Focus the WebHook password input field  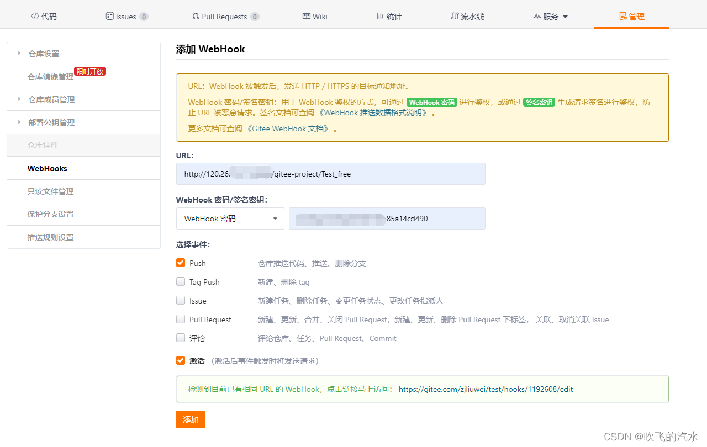click(387, 219)
